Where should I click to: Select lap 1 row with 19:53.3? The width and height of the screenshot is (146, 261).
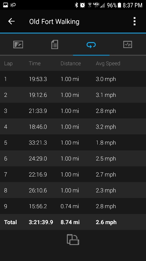[x=73, y=79]
